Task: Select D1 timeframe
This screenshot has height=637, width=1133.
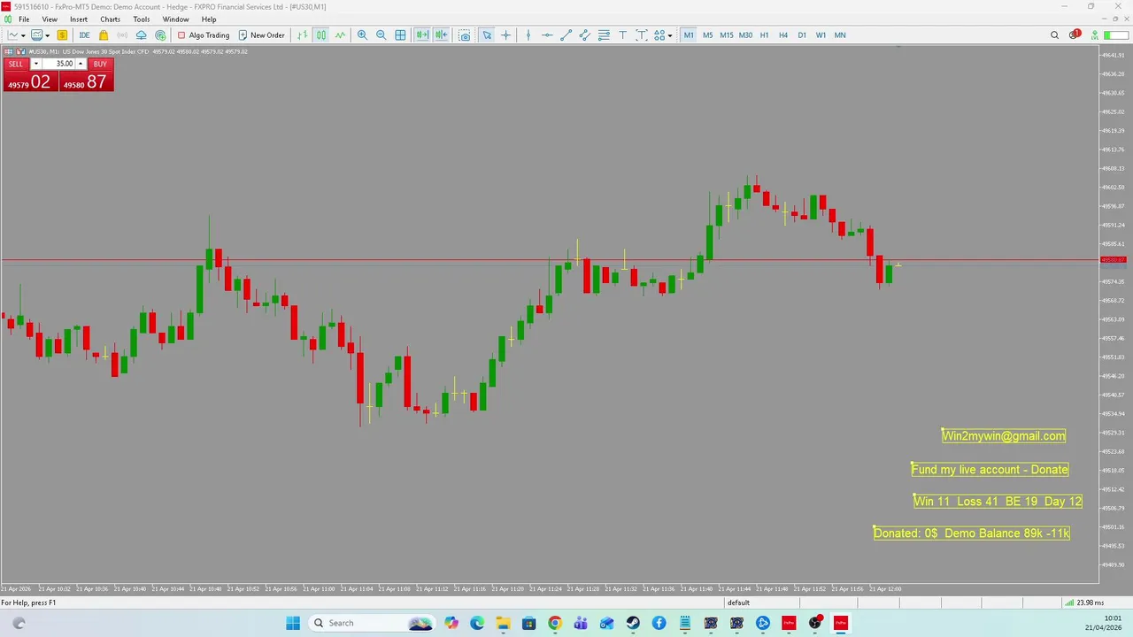Action: 802,35
